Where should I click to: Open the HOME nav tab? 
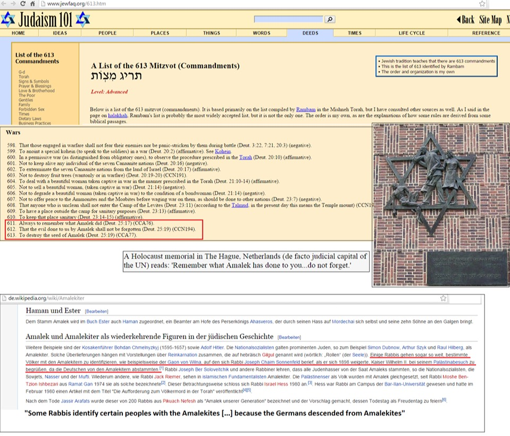coord(18,33)
